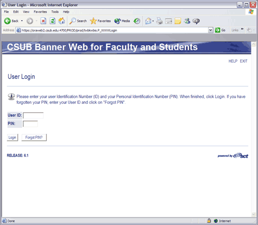Click the Mail envelope icon
The image size is (258, 225).
pyautogui.click(x=148, y=21)
